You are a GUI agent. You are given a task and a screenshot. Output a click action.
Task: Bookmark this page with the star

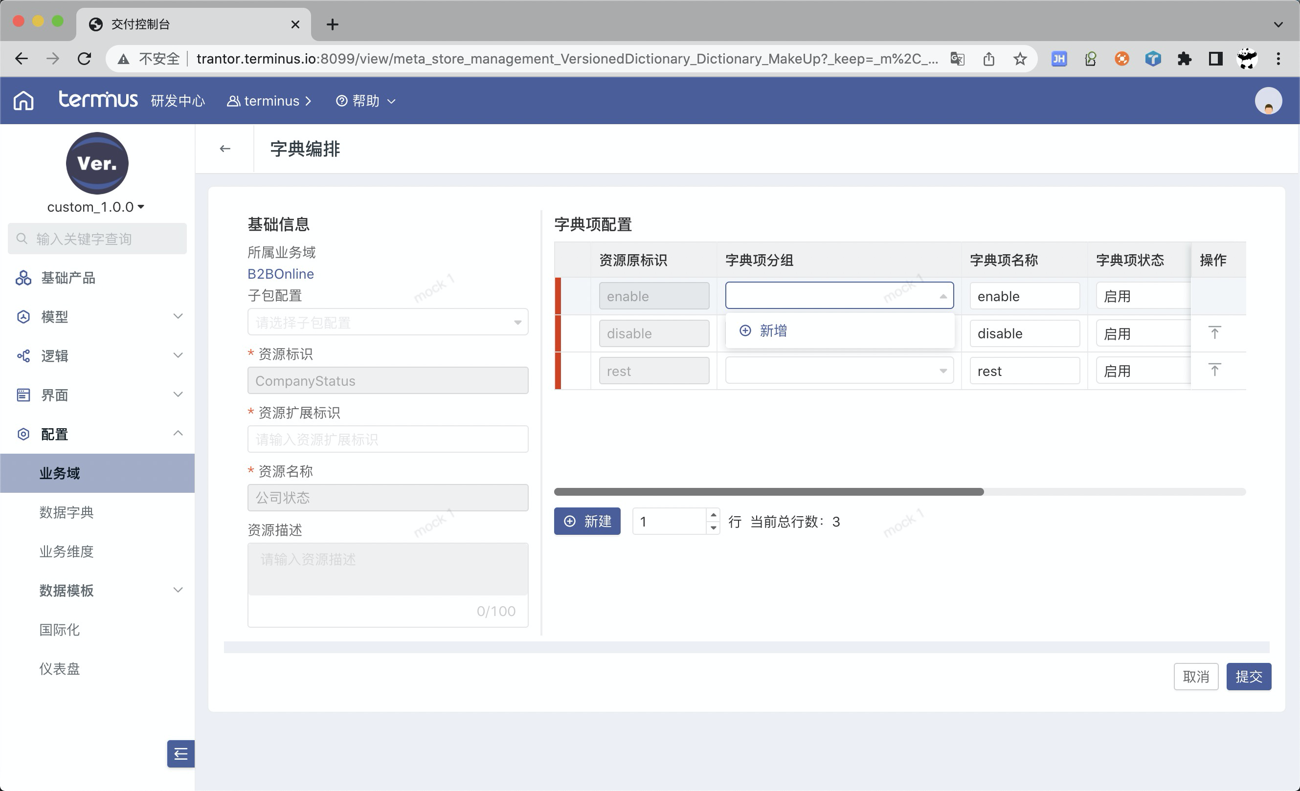1020,59
